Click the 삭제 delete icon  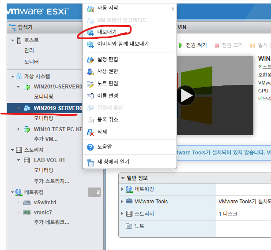[x=90, y=132]
